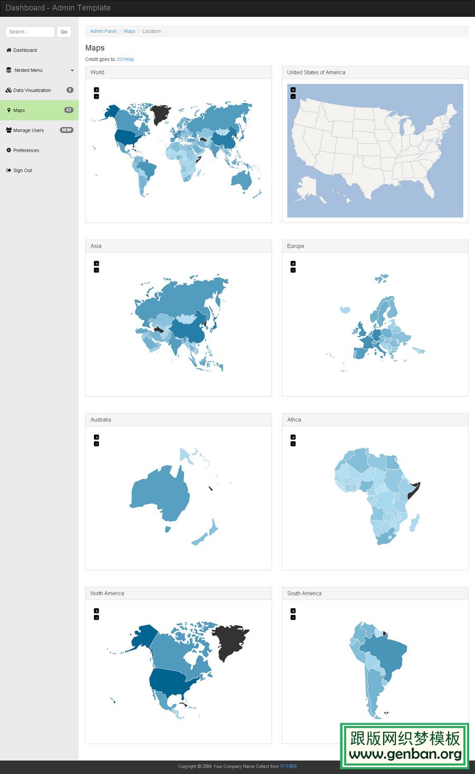Open Preferences from the sidebar

[x=26, y=150]
